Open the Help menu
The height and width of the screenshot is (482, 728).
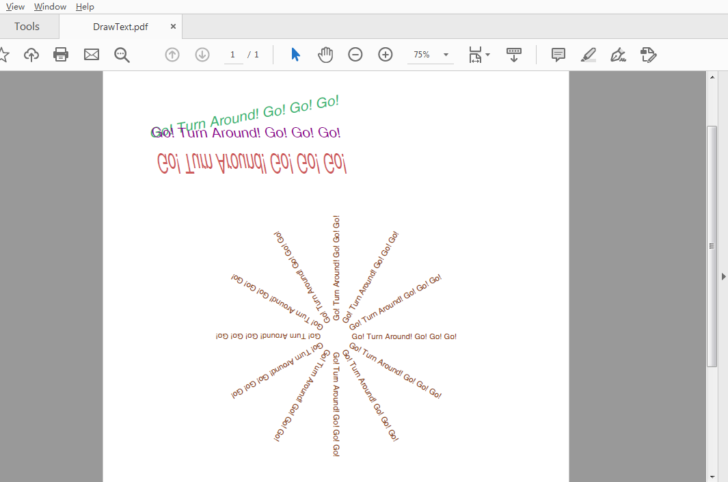(x=85, y=7)
